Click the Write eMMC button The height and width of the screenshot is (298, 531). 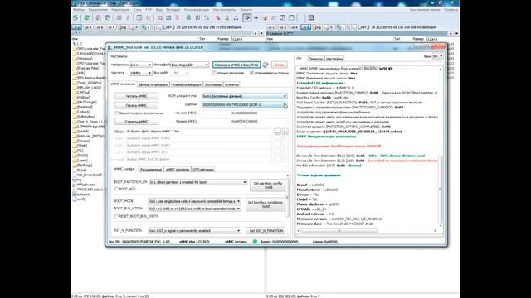click(x=136, y=105)
